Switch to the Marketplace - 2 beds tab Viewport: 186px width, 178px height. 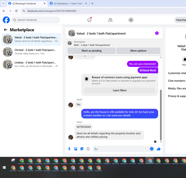68,3
